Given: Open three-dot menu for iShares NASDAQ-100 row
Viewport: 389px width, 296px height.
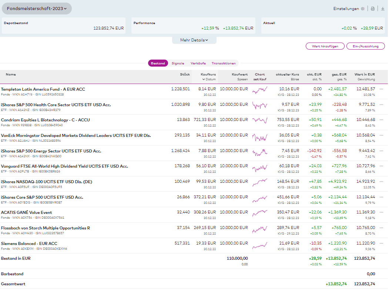Looking at the screenshot, I should pos(381,182).
